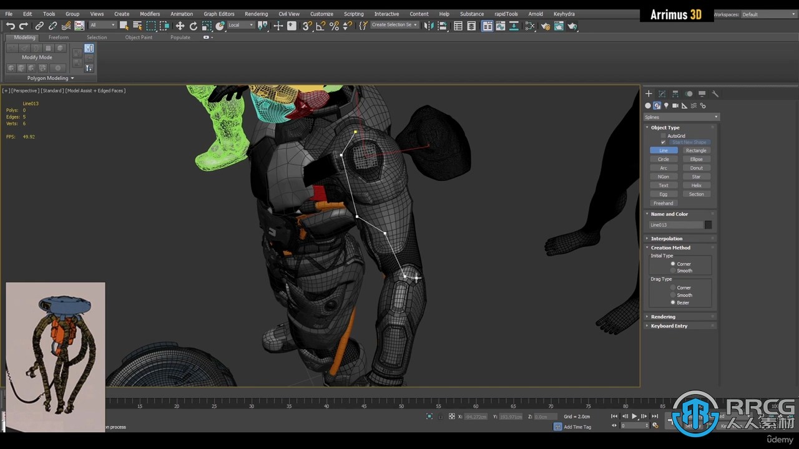
Task: Open the Rendered Frame Window icon
Action: pos(559,26)
